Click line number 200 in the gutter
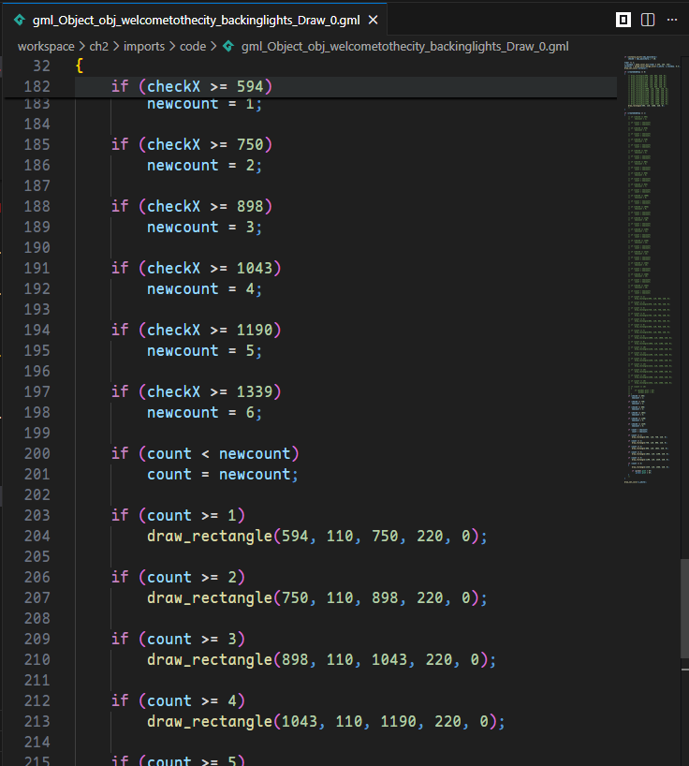The height and width of the screenshot is (766, 689). point(37,454)
